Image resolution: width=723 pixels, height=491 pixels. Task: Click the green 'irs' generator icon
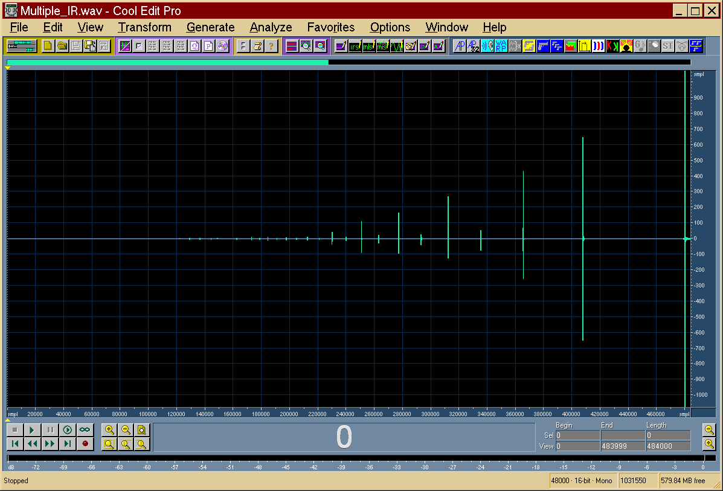click(355, 46)
